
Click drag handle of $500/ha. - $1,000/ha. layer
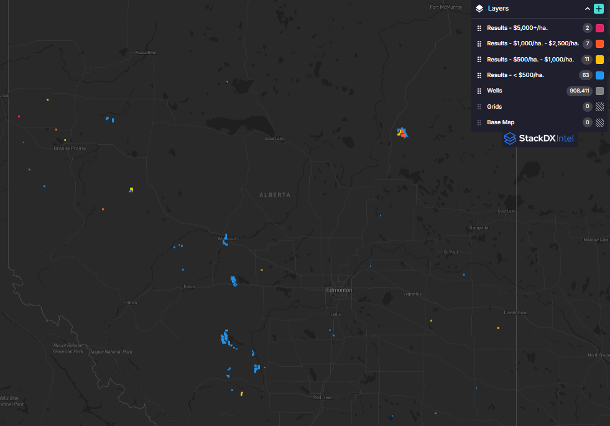coord(479,60)
